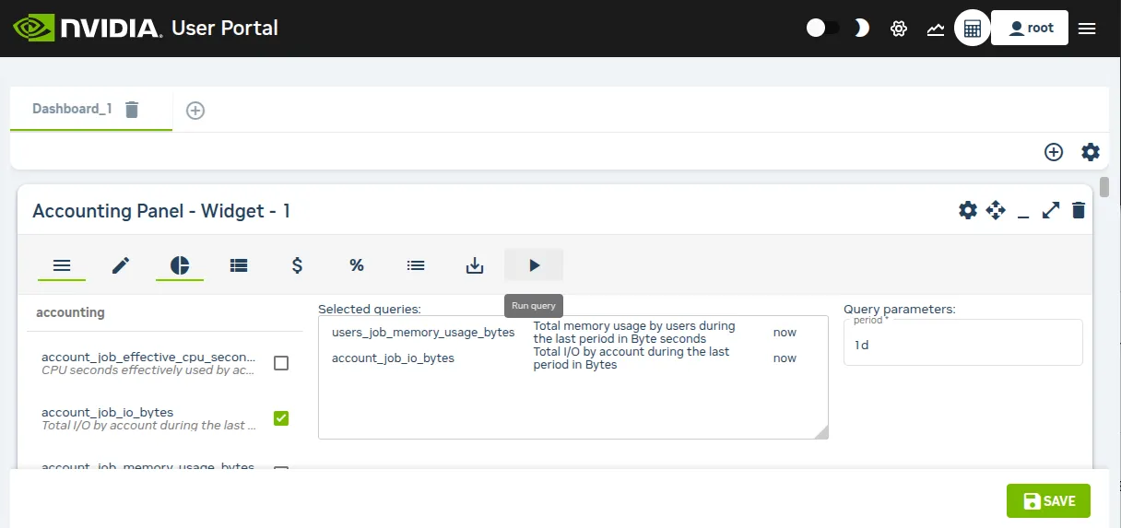Delete Dashboard_1 with trash icon

[132, 110]
